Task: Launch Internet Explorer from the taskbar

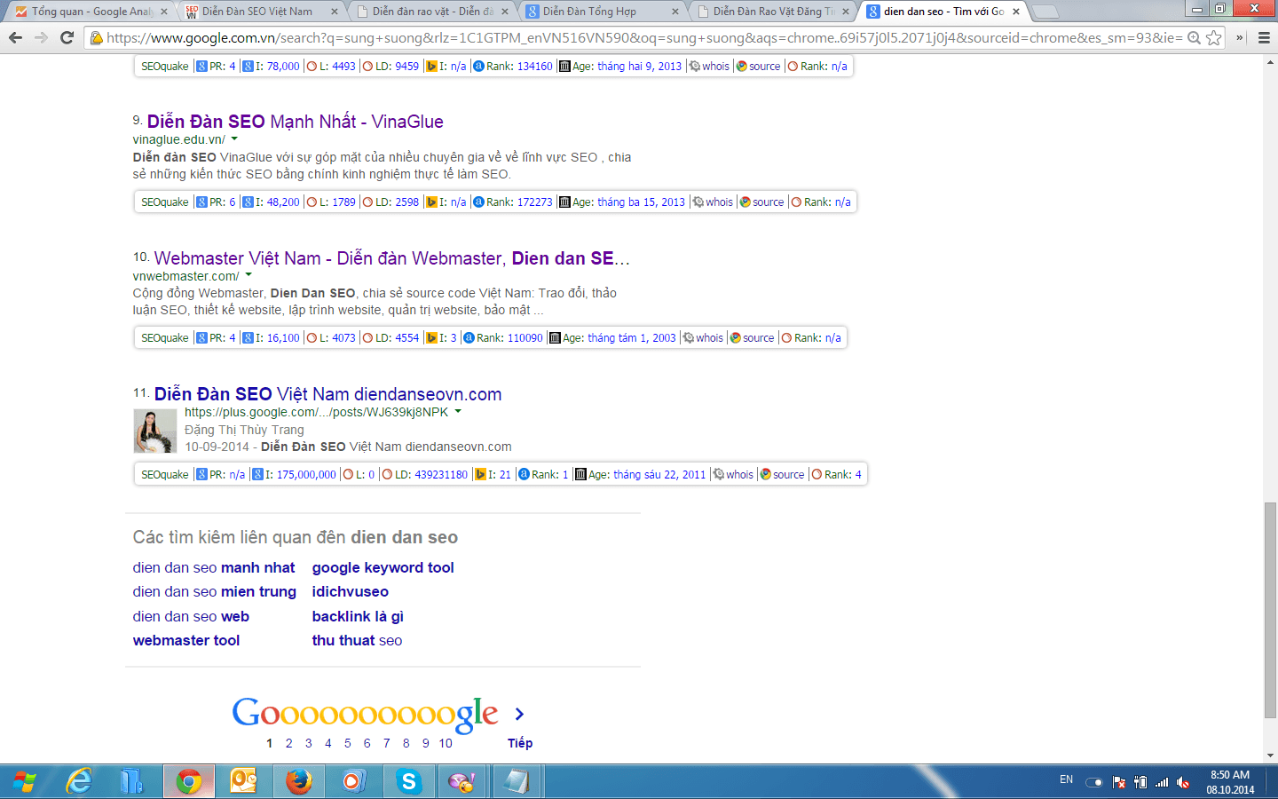Action: pyautogui.click(x=79, y=782)
